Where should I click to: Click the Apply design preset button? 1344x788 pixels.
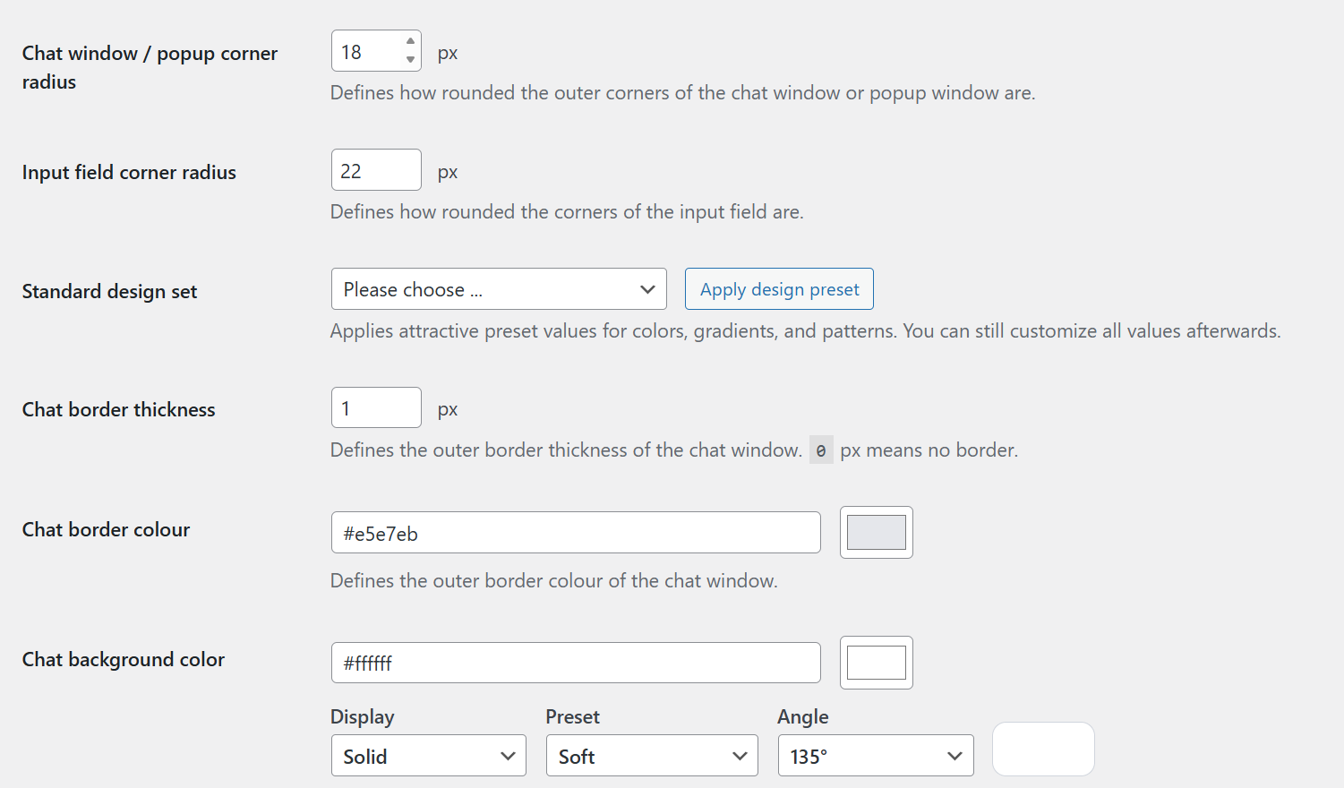pyautogui.click(x=778, y=288)
